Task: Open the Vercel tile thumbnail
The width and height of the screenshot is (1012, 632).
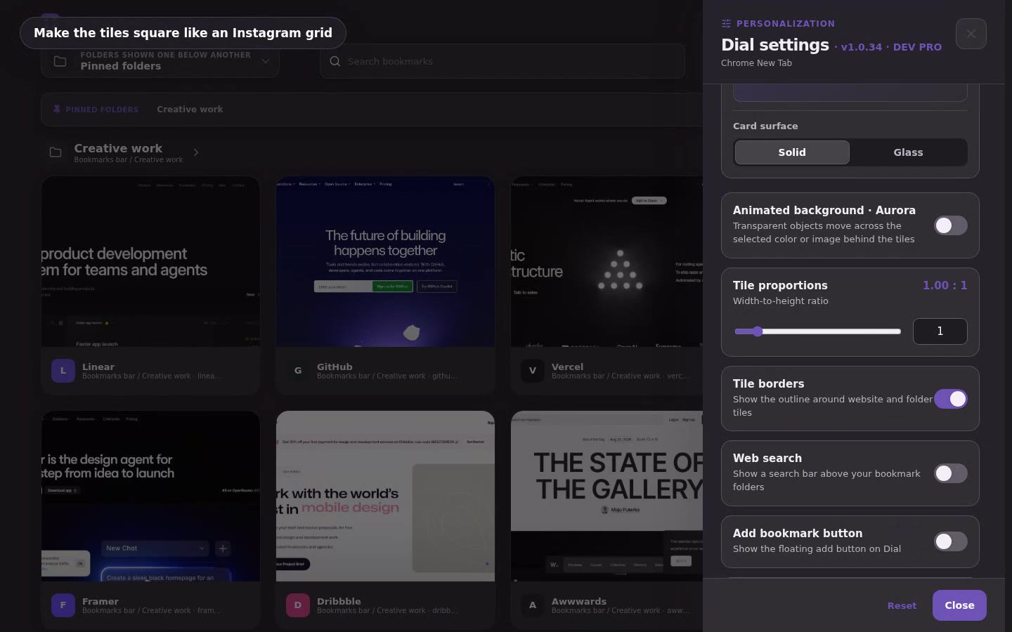Action: (606, 261)
